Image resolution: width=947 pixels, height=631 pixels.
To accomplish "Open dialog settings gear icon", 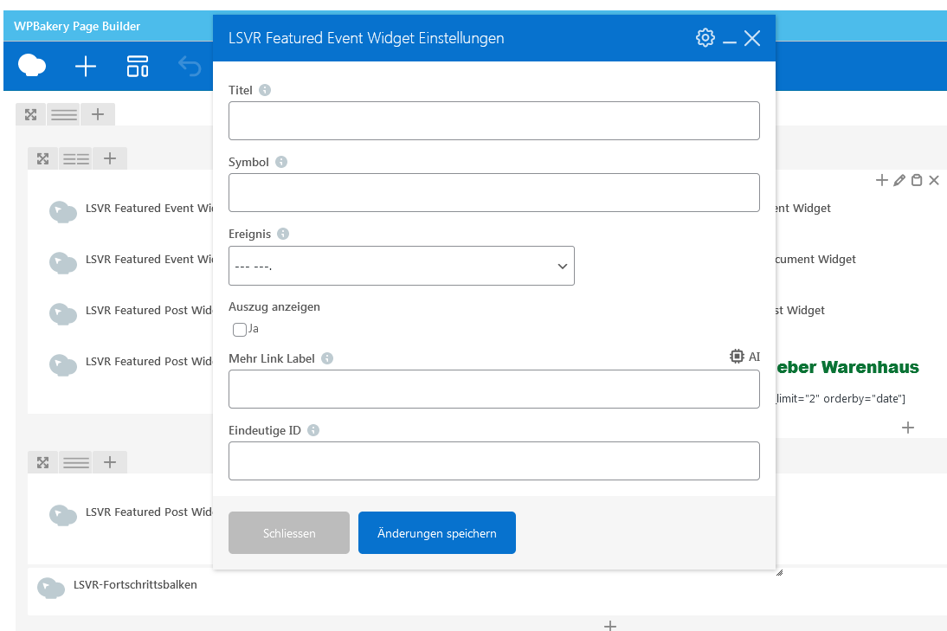I will pos(705,37).
